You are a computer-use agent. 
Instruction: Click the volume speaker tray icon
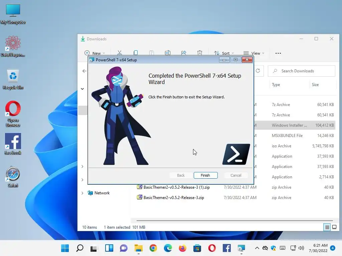301,248
